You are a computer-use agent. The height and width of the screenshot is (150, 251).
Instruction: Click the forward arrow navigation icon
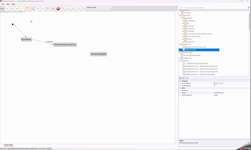point(17,8)
